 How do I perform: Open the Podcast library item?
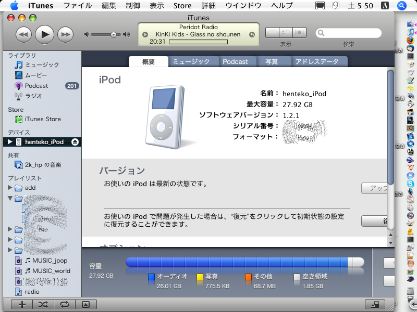pos(36,86)
